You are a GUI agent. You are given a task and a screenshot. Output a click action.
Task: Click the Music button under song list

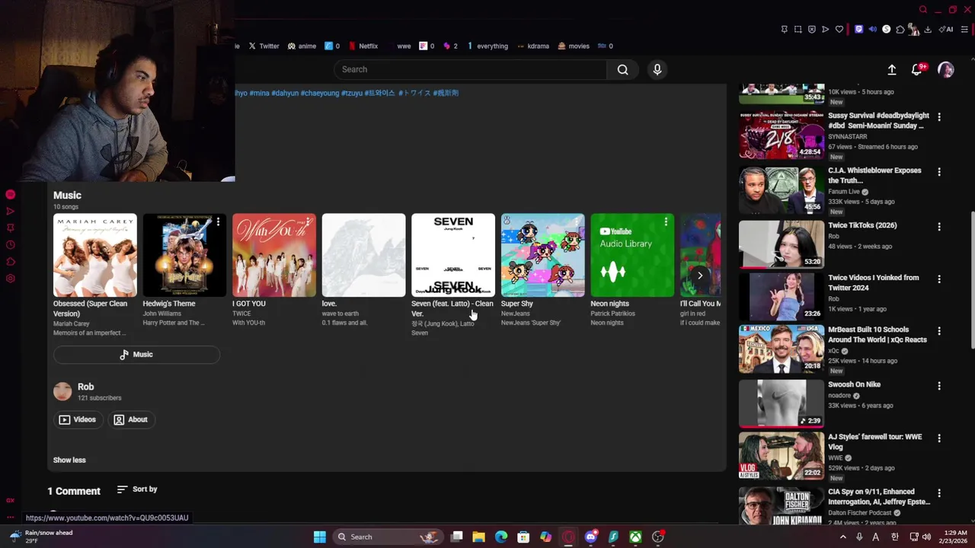pos(136,355)
